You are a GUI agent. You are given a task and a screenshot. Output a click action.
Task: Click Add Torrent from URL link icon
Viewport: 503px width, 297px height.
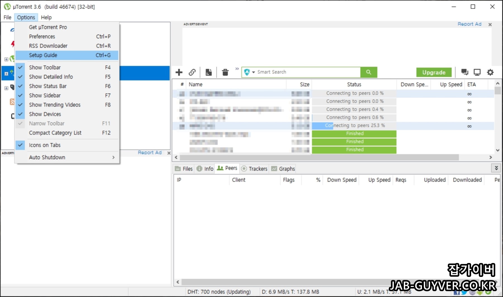[x=192, y=72]
